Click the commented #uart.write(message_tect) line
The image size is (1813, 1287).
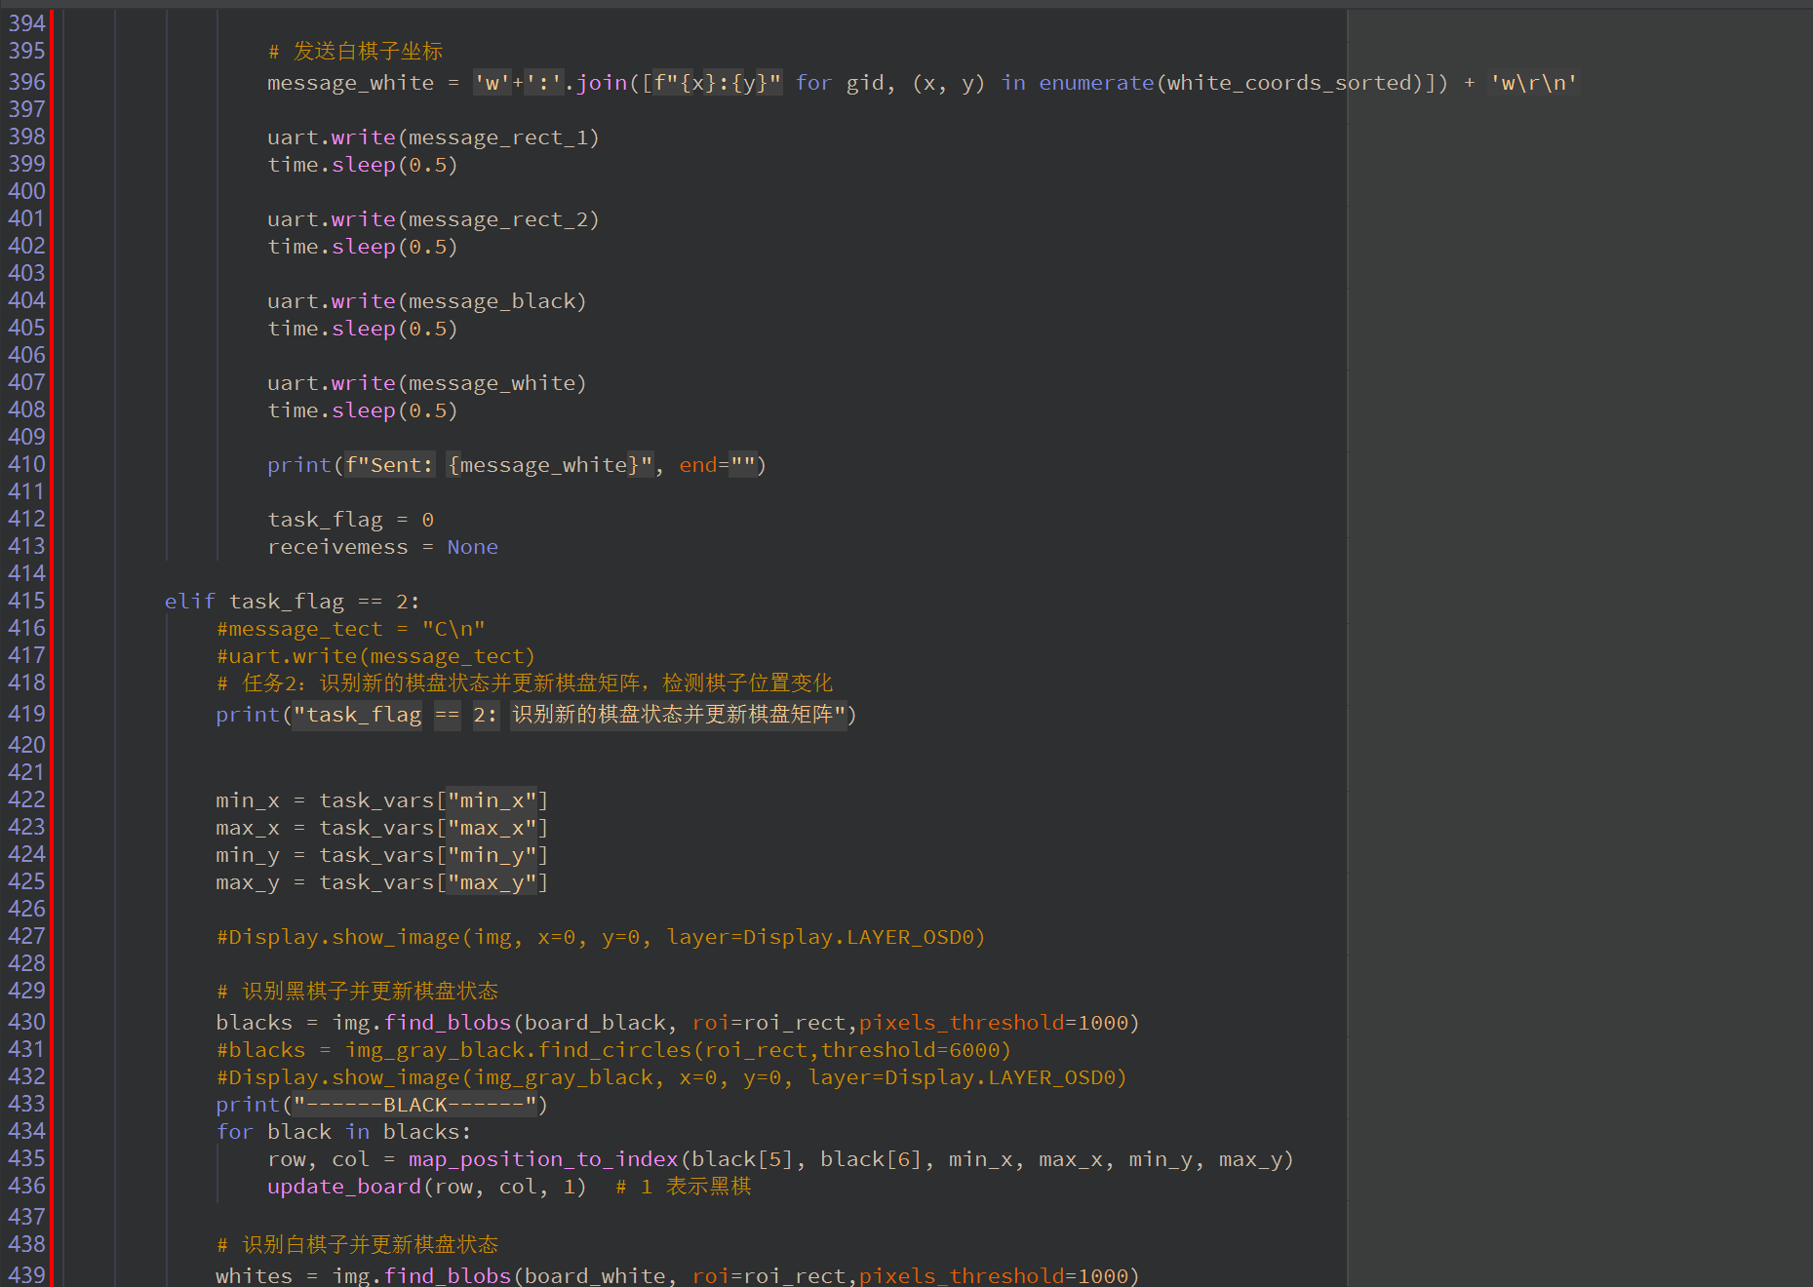375,656
